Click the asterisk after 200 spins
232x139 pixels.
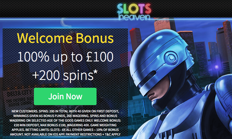(95, 72)
